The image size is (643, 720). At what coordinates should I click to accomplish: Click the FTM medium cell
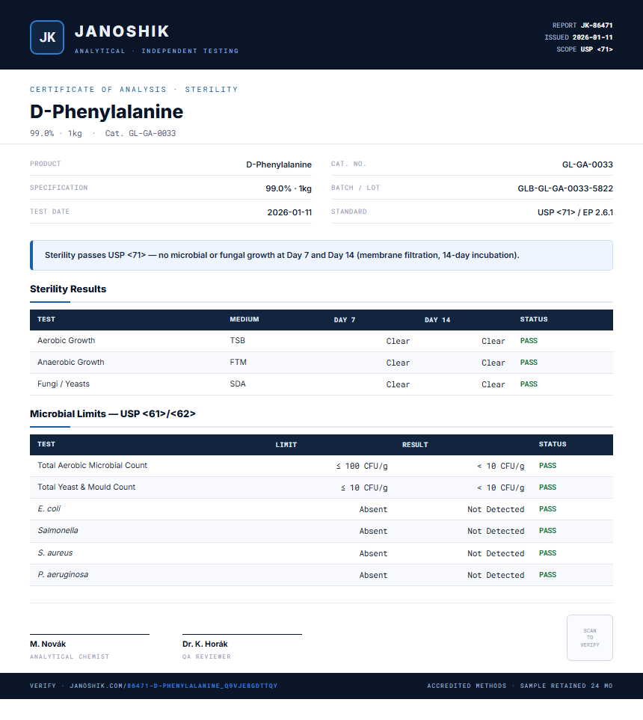pos(238,362)
